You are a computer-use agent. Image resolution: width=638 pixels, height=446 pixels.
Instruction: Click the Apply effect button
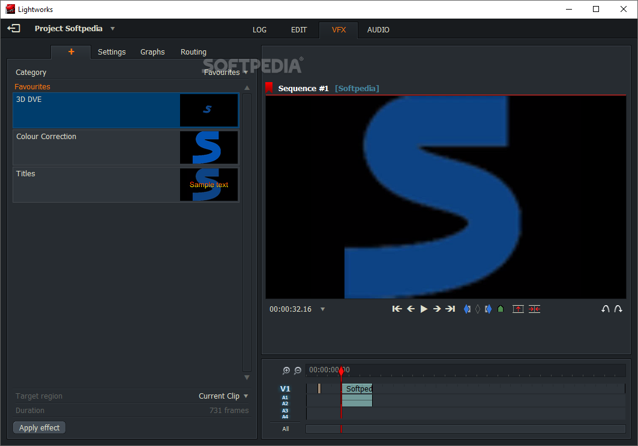[x=40, y=427]
